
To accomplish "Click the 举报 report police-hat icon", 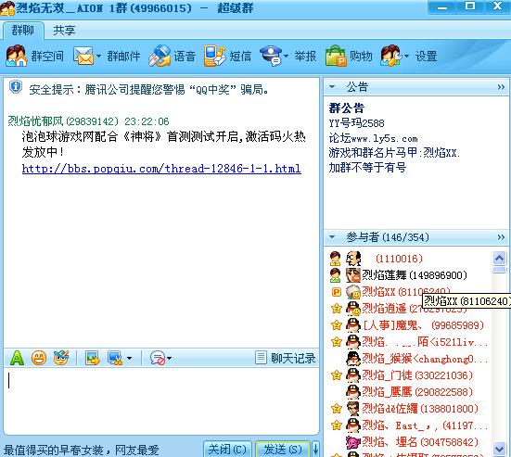I will pos(271,56).
